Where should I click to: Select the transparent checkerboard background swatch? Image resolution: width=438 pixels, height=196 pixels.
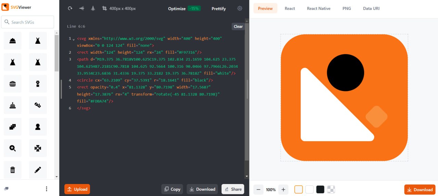[x=331, y=190]
